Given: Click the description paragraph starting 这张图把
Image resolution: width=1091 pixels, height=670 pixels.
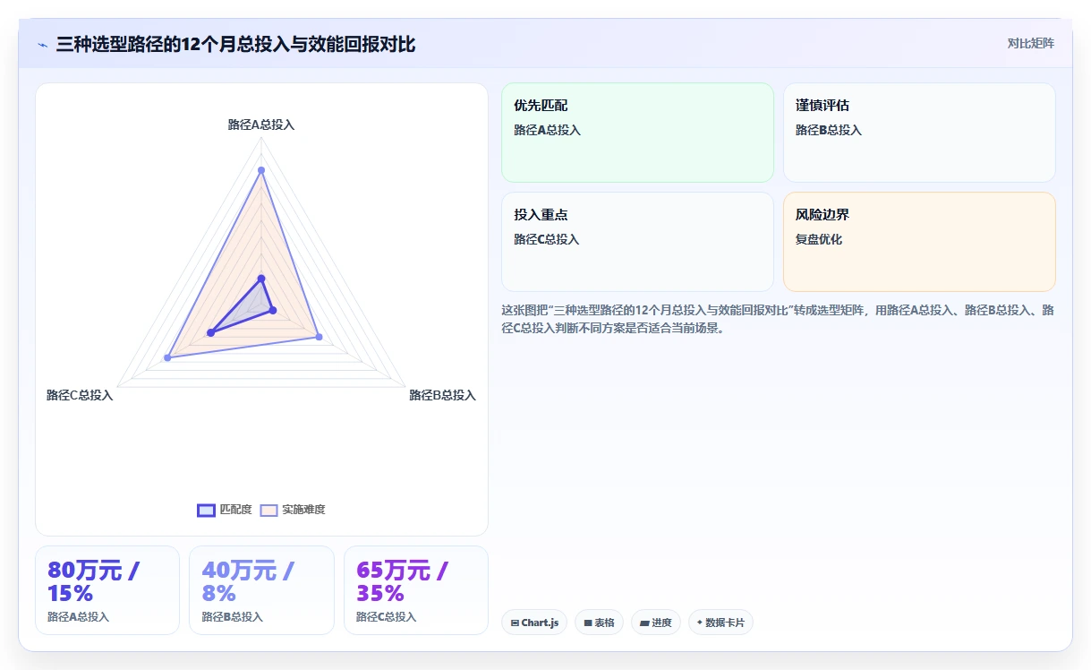Looking at the screenshot, I should click(x=778, y=319).
